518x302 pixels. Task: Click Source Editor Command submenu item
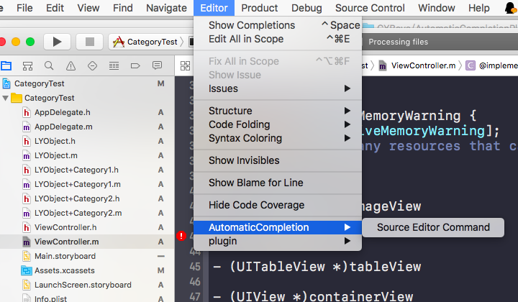(433, 227)
